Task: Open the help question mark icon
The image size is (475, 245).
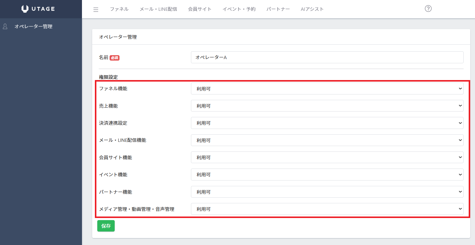Action: click(x=428, y=9)
